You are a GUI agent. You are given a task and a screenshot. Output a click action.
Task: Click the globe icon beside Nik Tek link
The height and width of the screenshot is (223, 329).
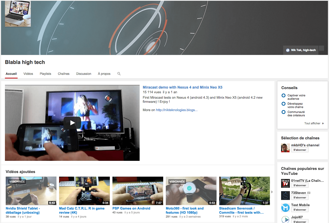(288, 50)
